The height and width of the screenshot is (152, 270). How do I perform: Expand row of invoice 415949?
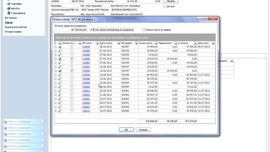56,47
